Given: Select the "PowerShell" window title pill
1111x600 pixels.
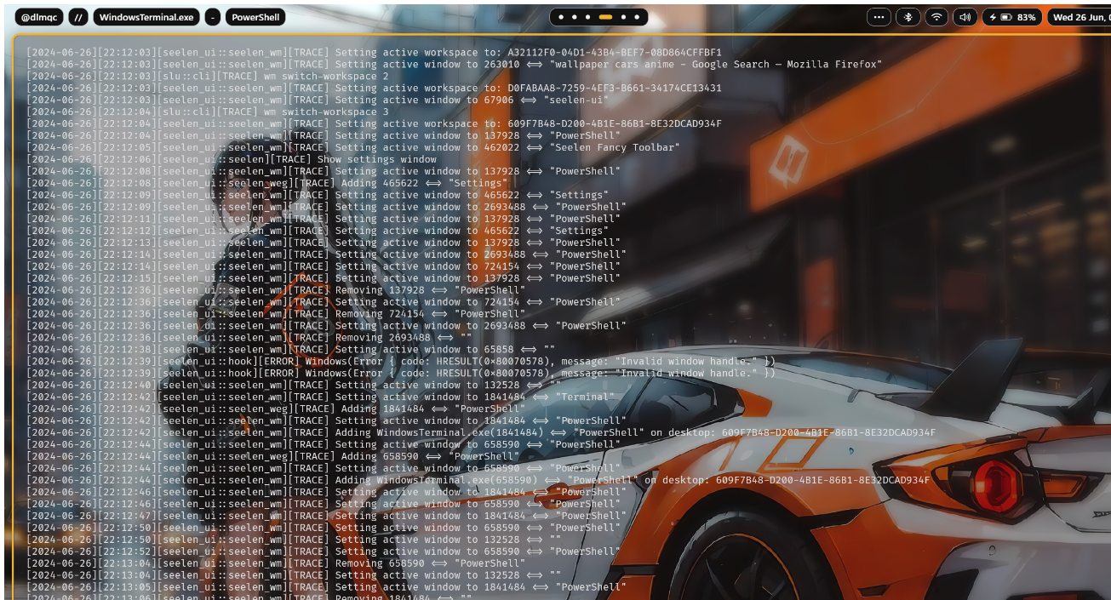Looking at the screenshot, I should pos(257,17).
